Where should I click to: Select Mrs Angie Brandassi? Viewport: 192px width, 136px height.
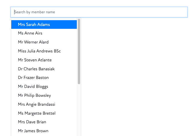coord(44,104)
